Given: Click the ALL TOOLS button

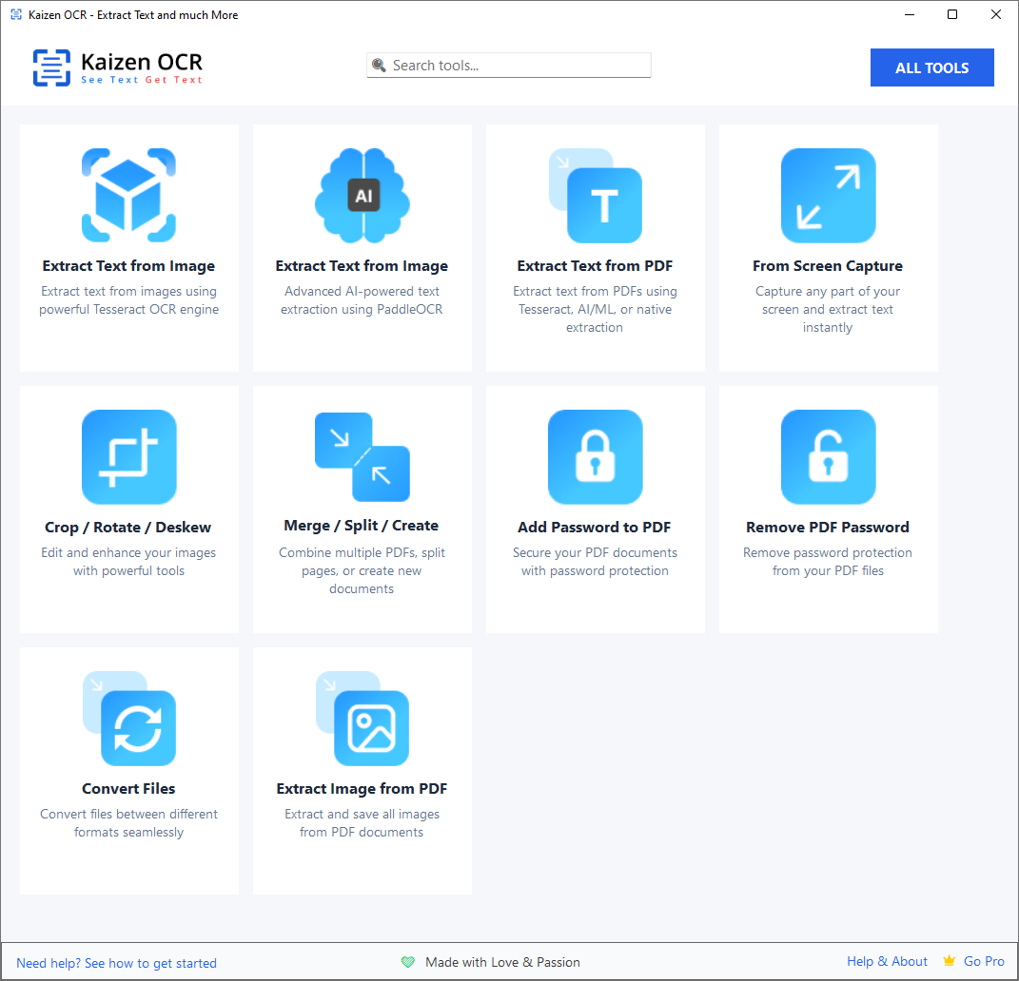Looking at the screenshot, I should [931, 67].
